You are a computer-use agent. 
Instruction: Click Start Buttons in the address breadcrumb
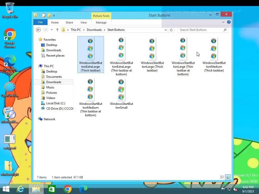[x=116, y=30]
